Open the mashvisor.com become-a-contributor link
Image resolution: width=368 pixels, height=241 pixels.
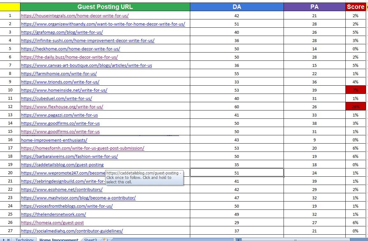click(x=78, y=198)
